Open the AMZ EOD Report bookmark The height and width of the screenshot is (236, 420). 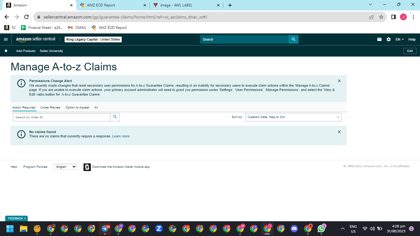109,28
